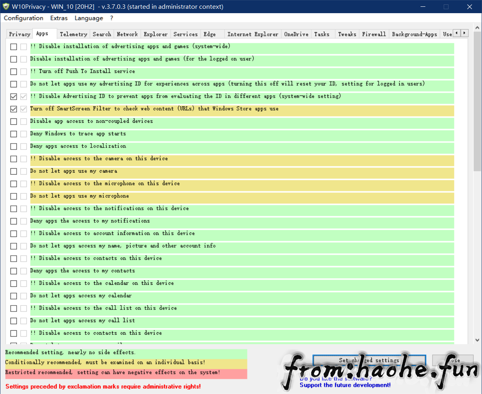Click text '!! Disable access to the calendar on this device'
Image resolution: width=482 pixels, height=394 pixels.
pos(102,284)
